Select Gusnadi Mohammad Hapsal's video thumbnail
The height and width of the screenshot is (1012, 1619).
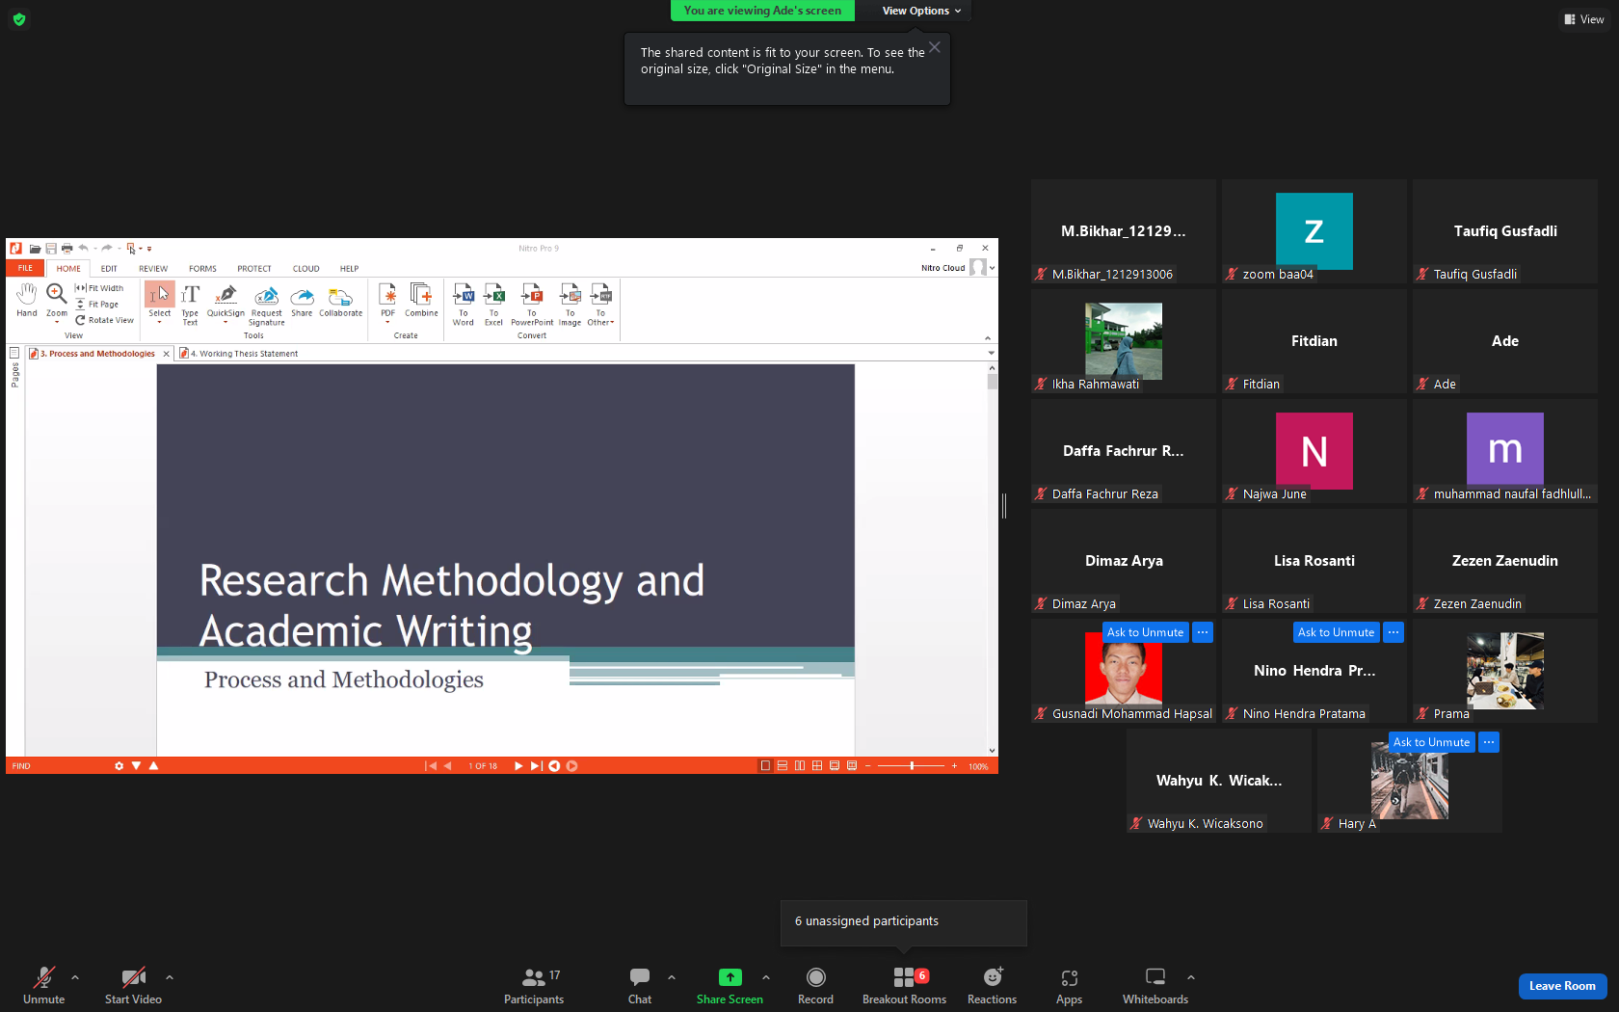pos(1123,672)
